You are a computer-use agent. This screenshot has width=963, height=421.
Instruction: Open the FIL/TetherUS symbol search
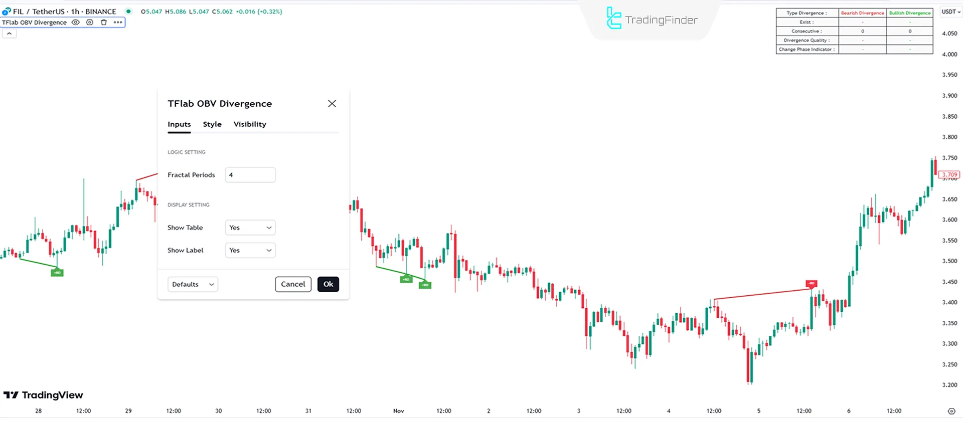tap(38, 11)
